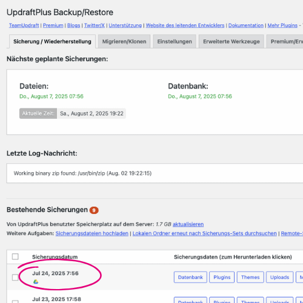Click Sicherungsdateien hochladen link
The width and height of the screenshot is (303, 303).
[92, 233]
